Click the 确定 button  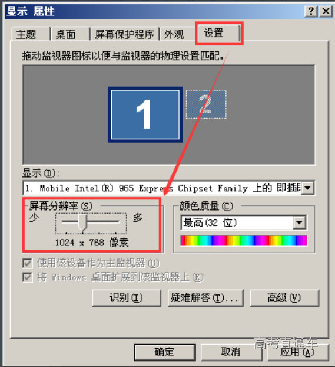click(x=165, y=352)
